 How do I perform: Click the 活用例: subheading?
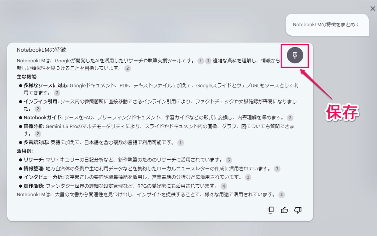point(25,151)
